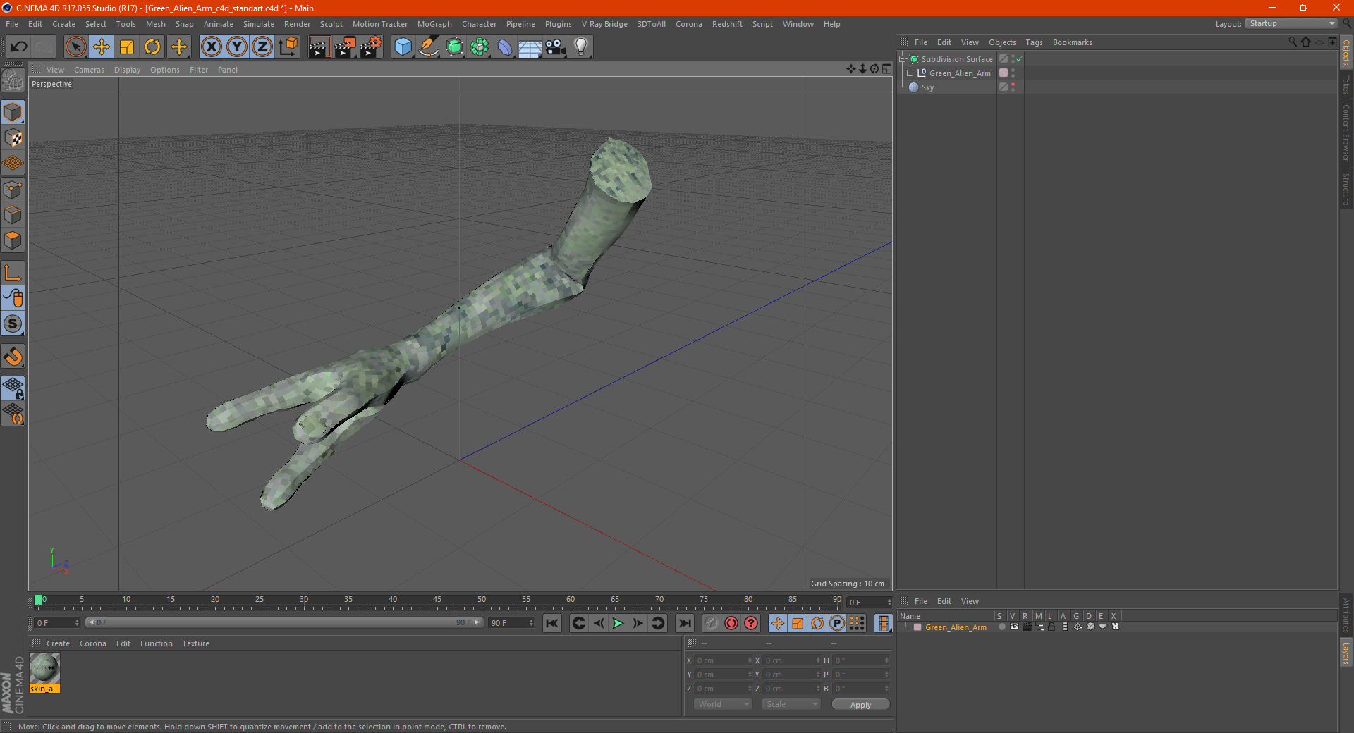Image resolution: width=1354 pixels, height=733 pixels.
Task: Toggle Sky object visibility dots
Action: click(1013, 87)
